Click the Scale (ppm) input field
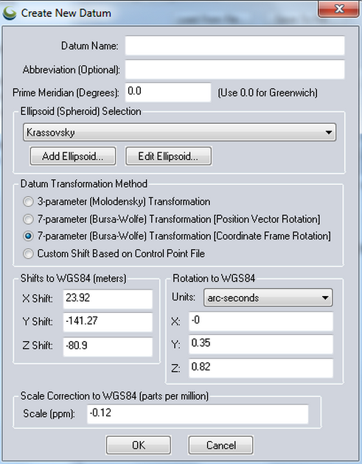The image size is (362, 464). pos(198,413)
